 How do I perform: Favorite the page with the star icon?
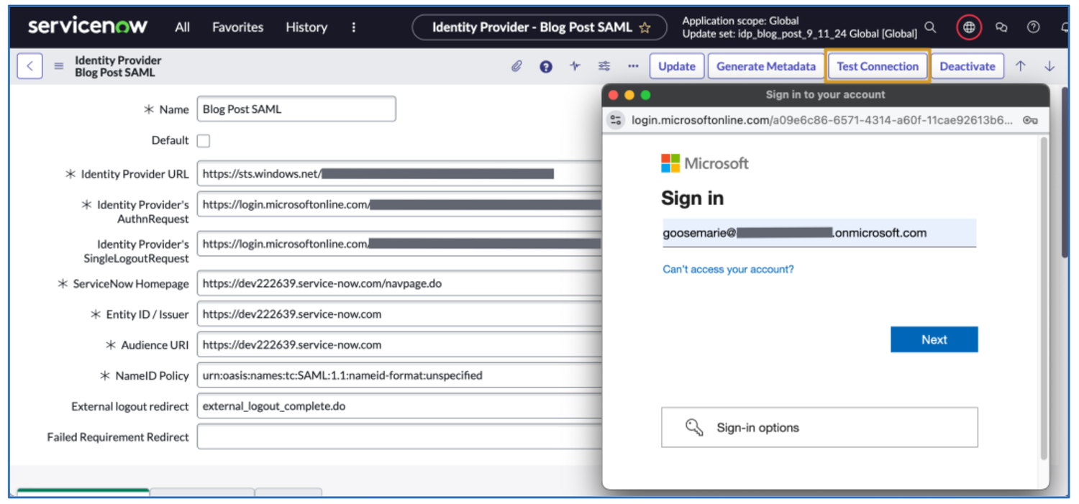[645, 28]
